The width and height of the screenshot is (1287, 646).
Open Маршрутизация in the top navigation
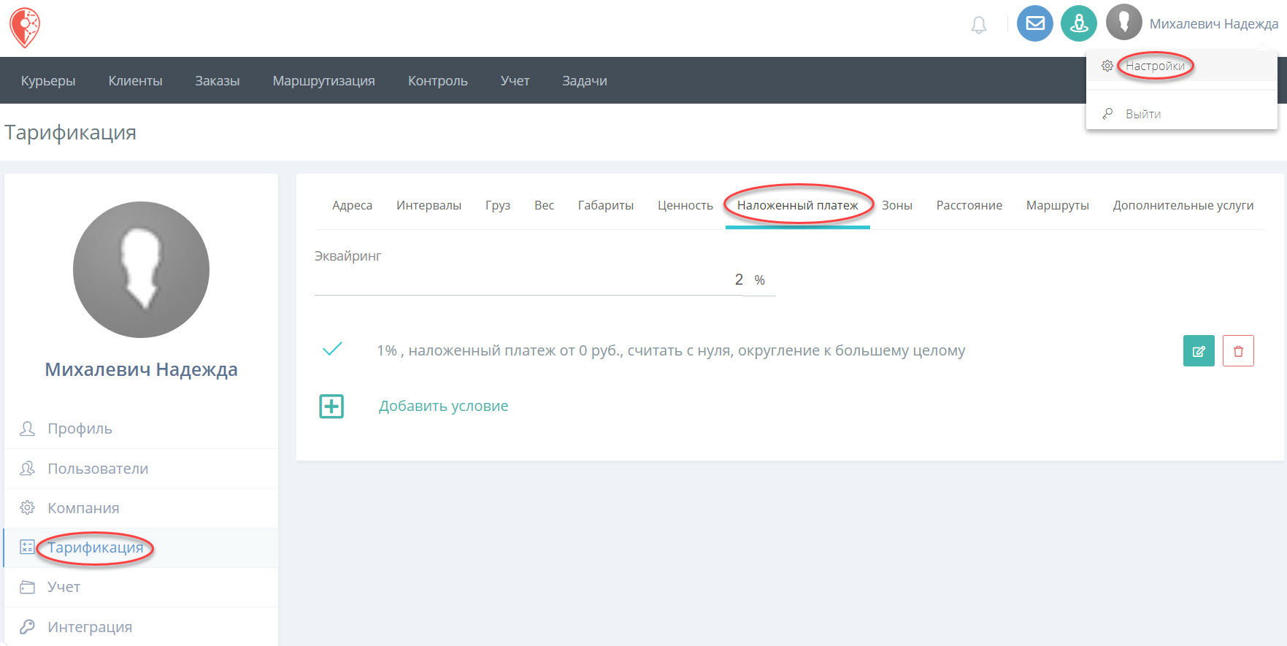[324, 81]
